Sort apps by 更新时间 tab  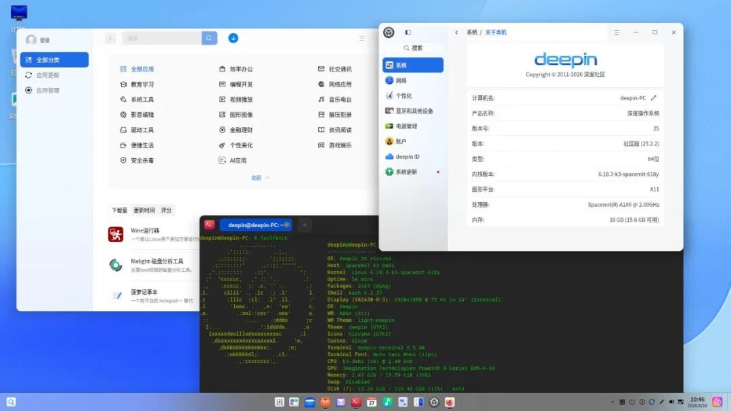coord(144,210)
